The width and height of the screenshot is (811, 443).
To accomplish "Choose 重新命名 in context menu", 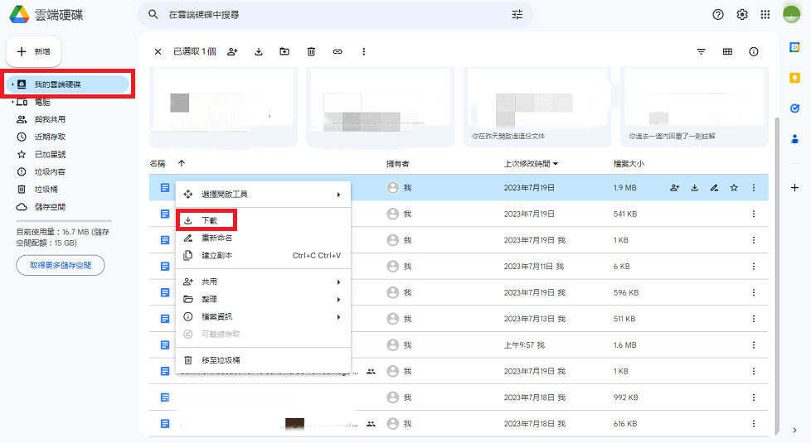I will (263, 238).
